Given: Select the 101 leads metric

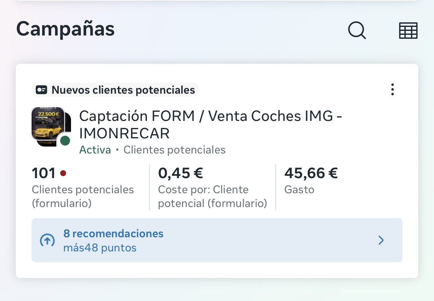Looking at the screenshot, I should click(43, 173).
